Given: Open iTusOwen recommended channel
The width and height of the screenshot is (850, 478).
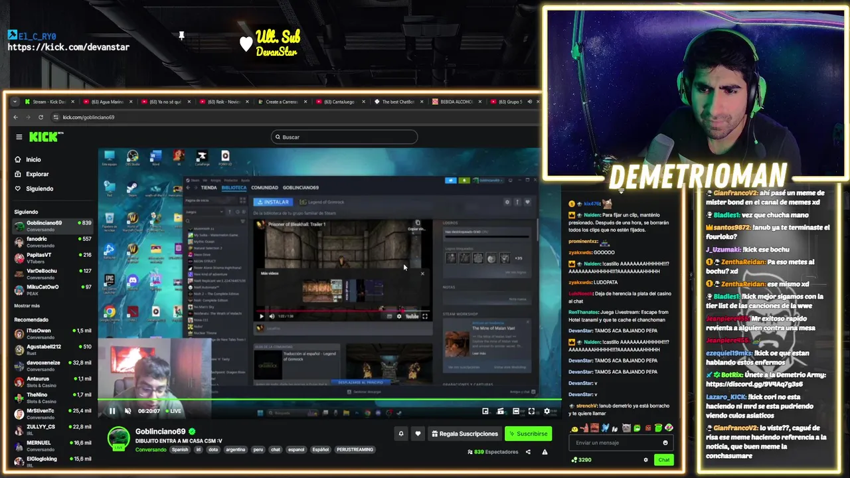Looking at the screenshot, I should (x=53, y=333).
